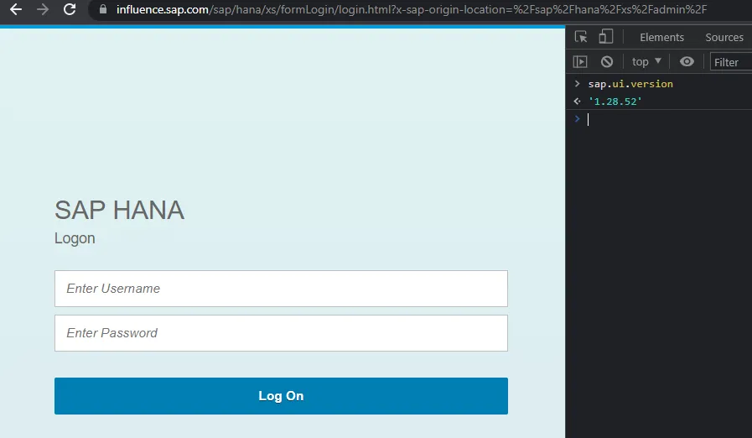Click the blue console prompt chevron
Screen dimensions: 752x438
tap(577, 119)
